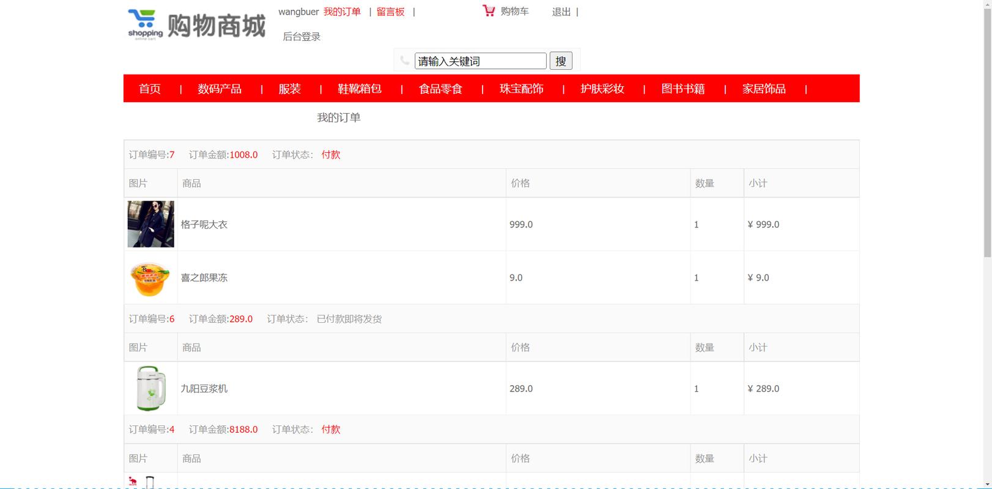The image size is (992, 489).
Task: Click 付款 to pay order 7
Action: tap(331, 155)
